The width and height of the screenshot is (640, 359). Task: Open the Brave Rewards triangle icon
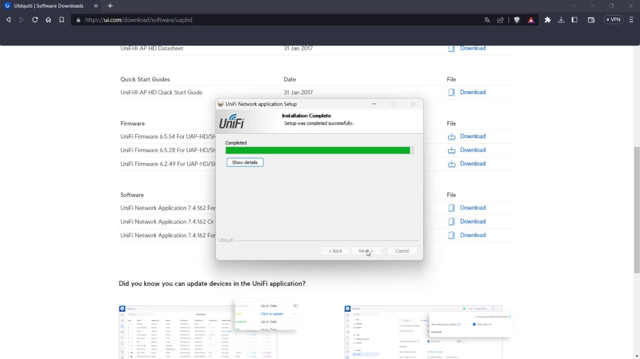(531, 20)
